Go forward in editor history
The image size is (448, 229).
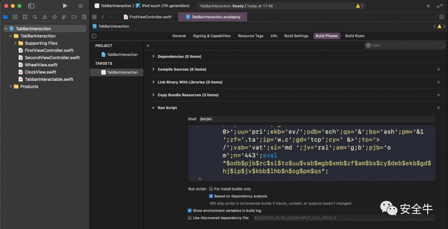coord(110,17)
